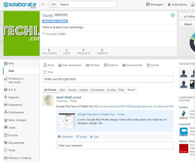
Task: Open the All search filter dropdown
Action: pos(54,5)
